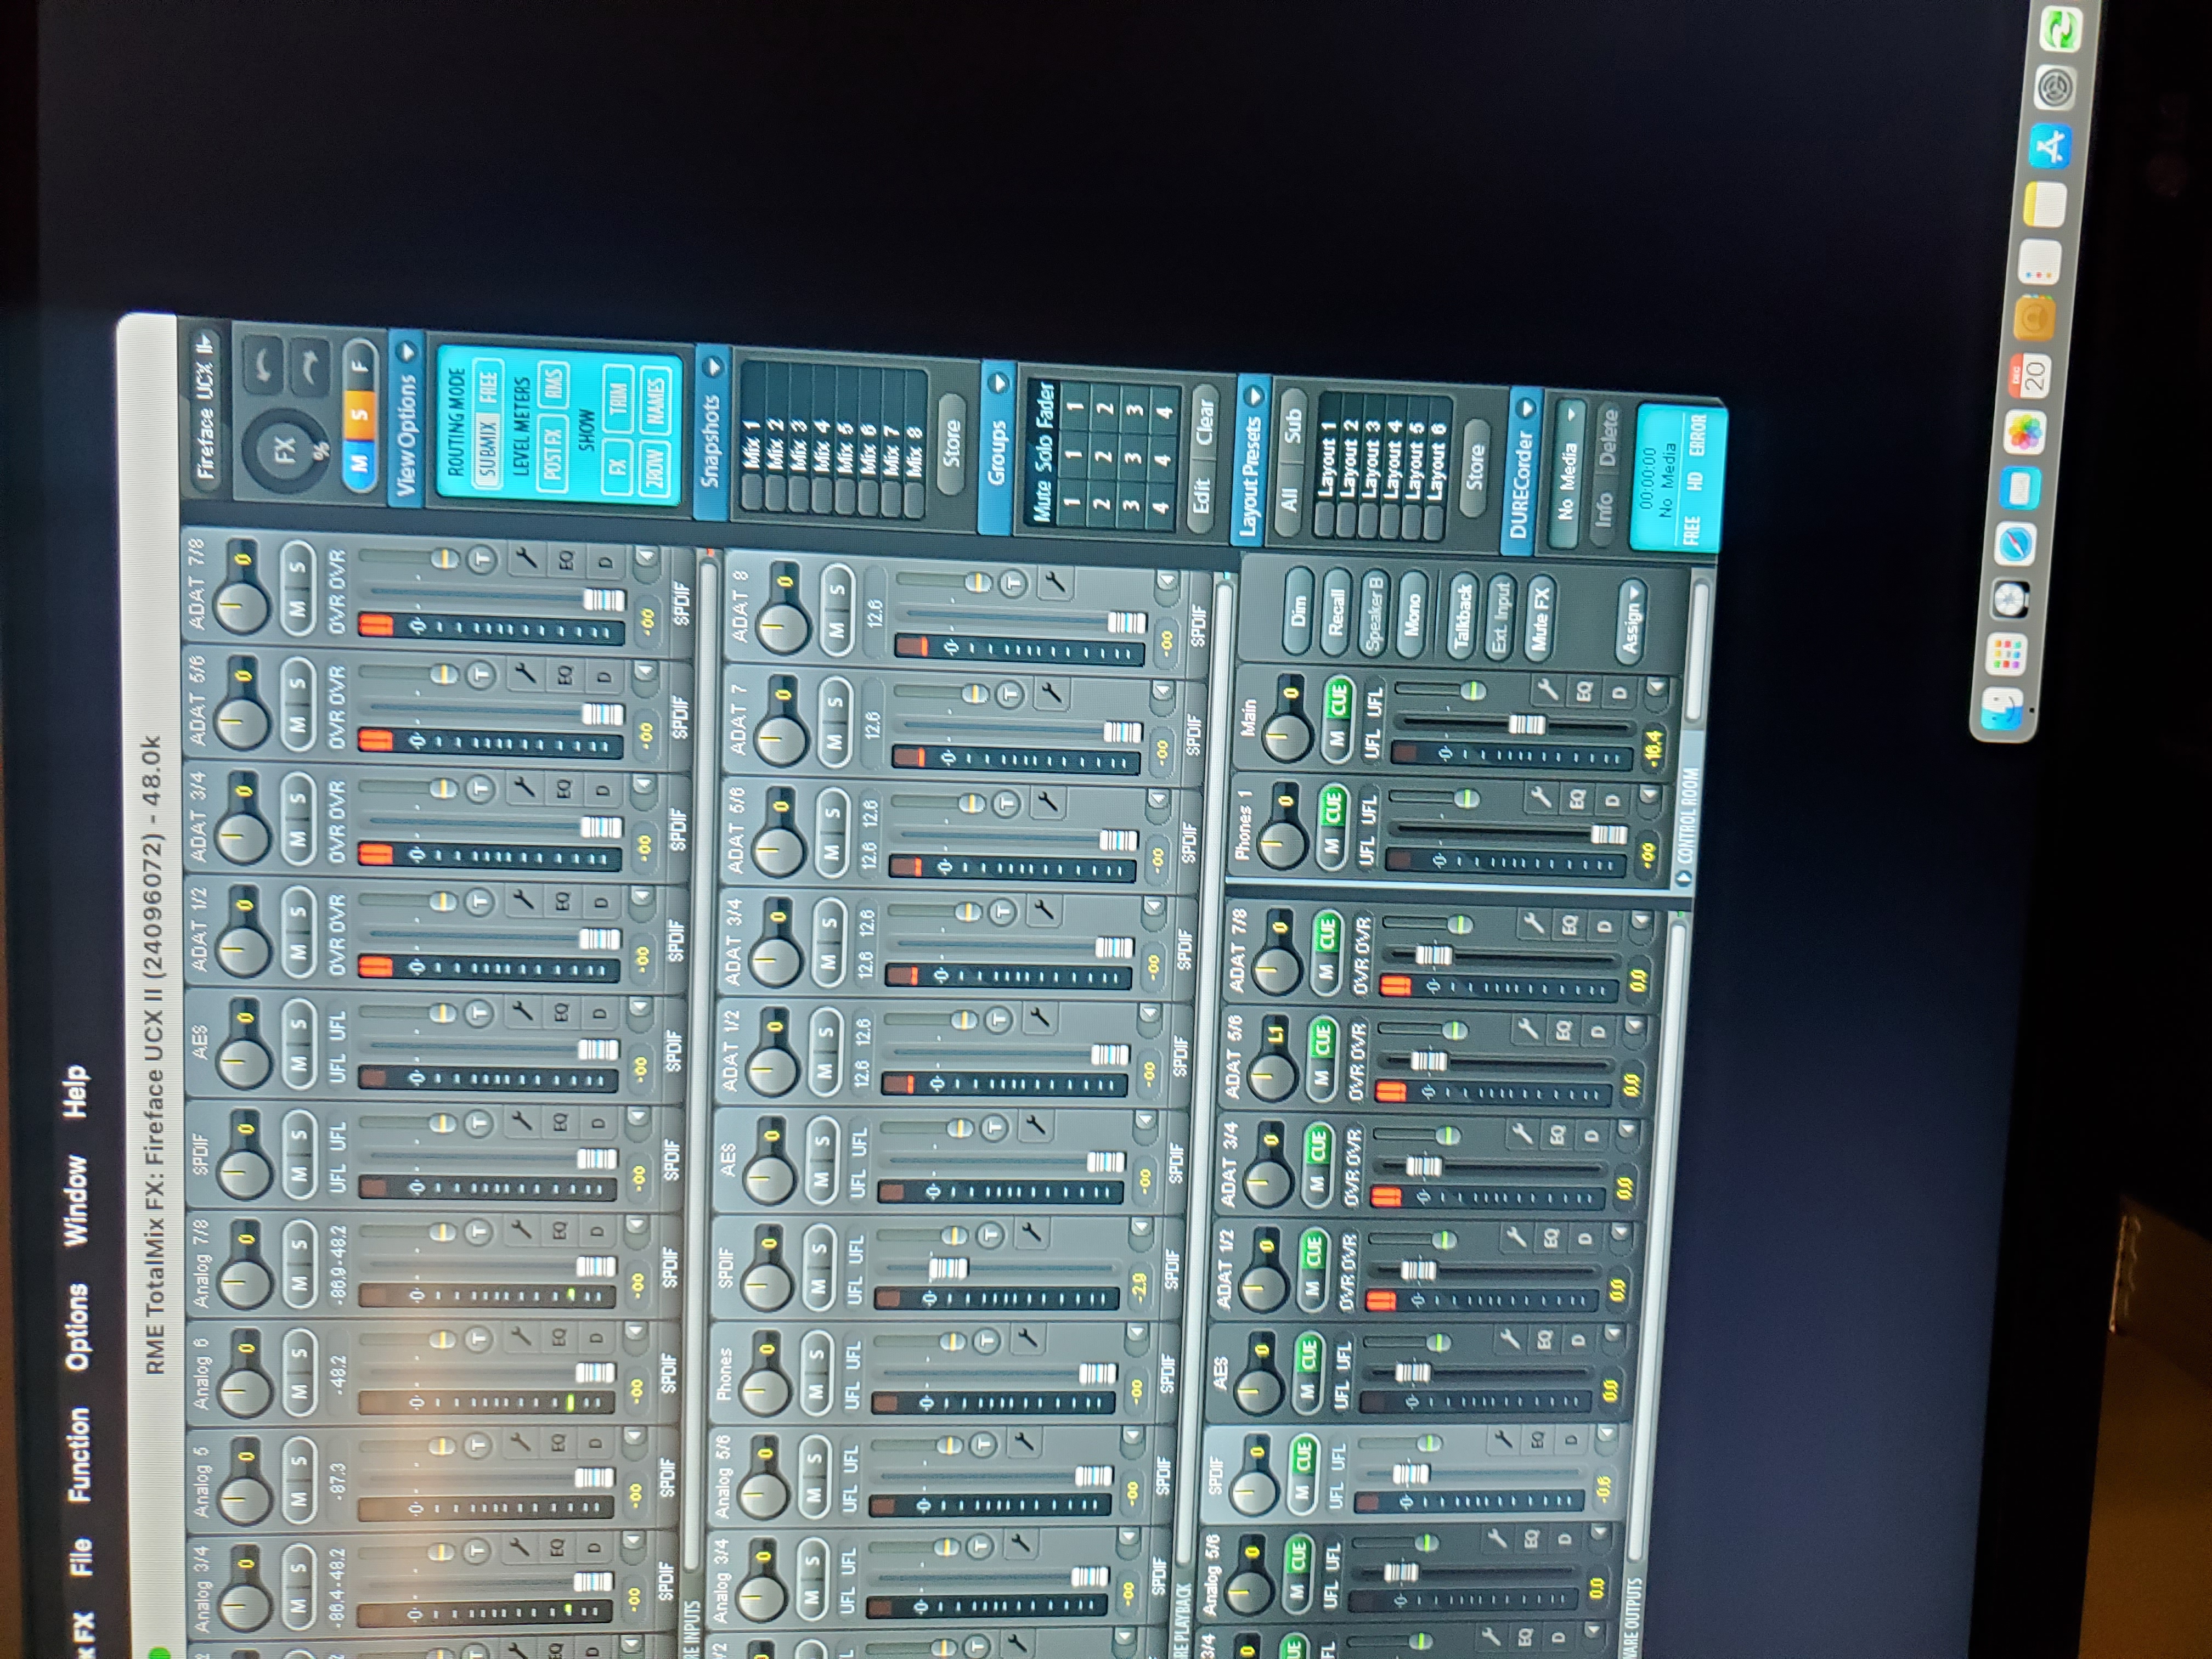Open Launchpad from the dock

pos(2006,655)
